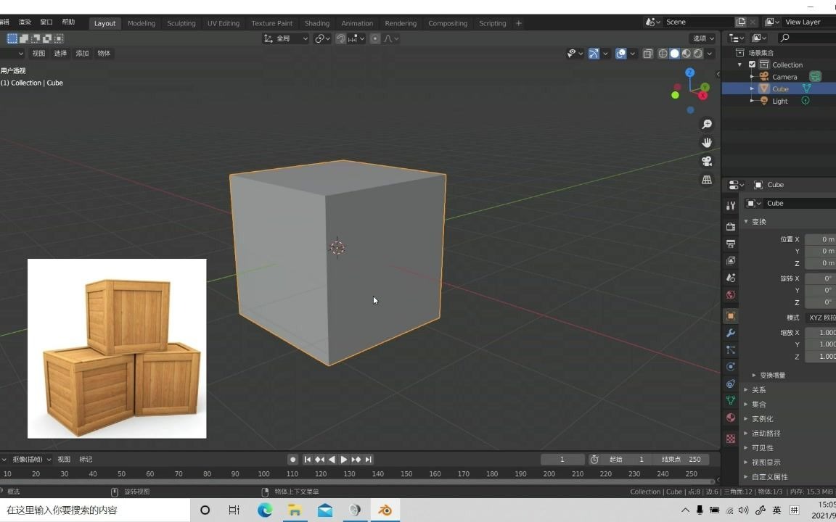Select Wireframe viewport shading mode
836x522 pixels.
coord(663,53)
